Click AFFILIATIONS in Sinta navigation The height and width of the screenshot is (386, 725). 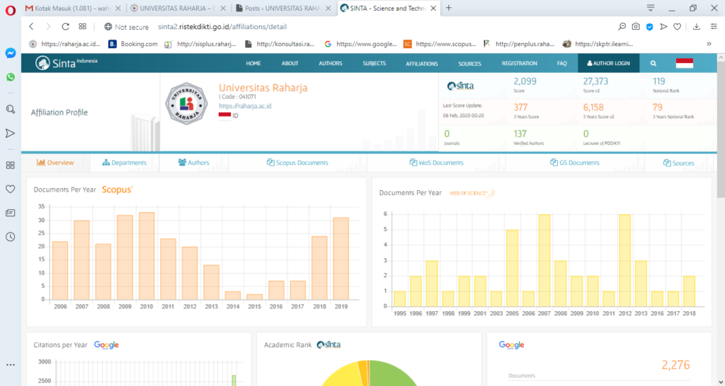[x=422, y=64]
